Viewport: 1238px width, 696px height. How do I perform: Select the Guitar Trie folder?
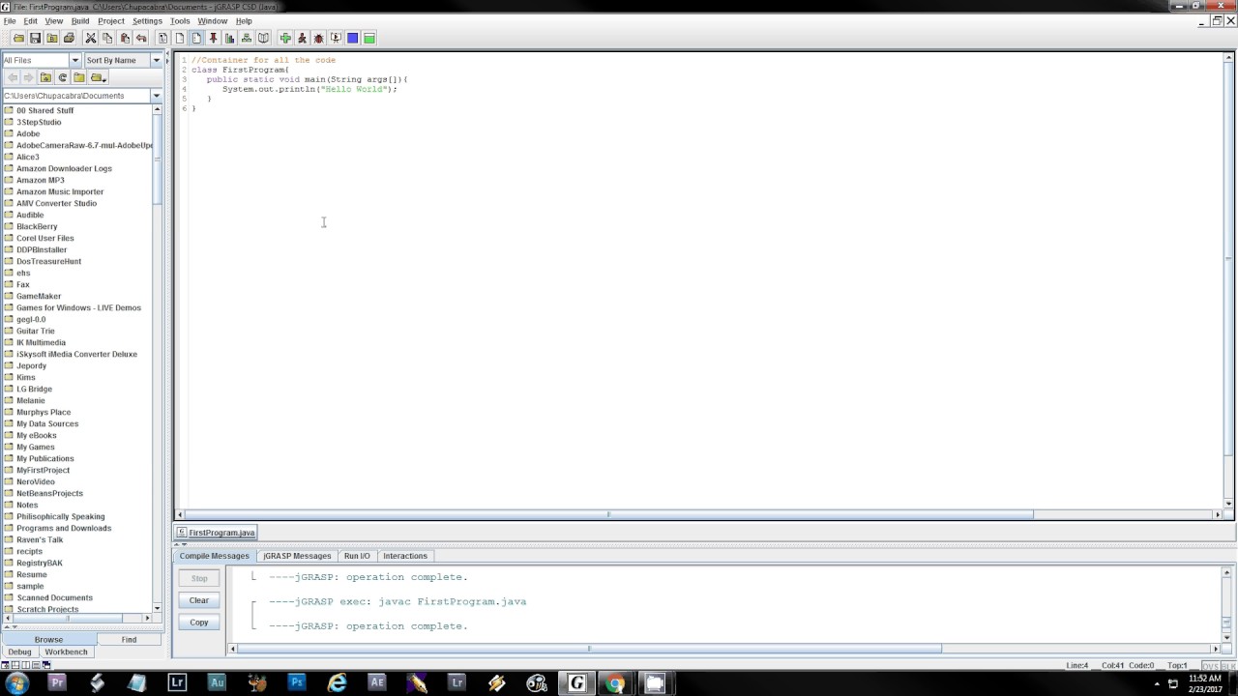[x=35, y=331]
